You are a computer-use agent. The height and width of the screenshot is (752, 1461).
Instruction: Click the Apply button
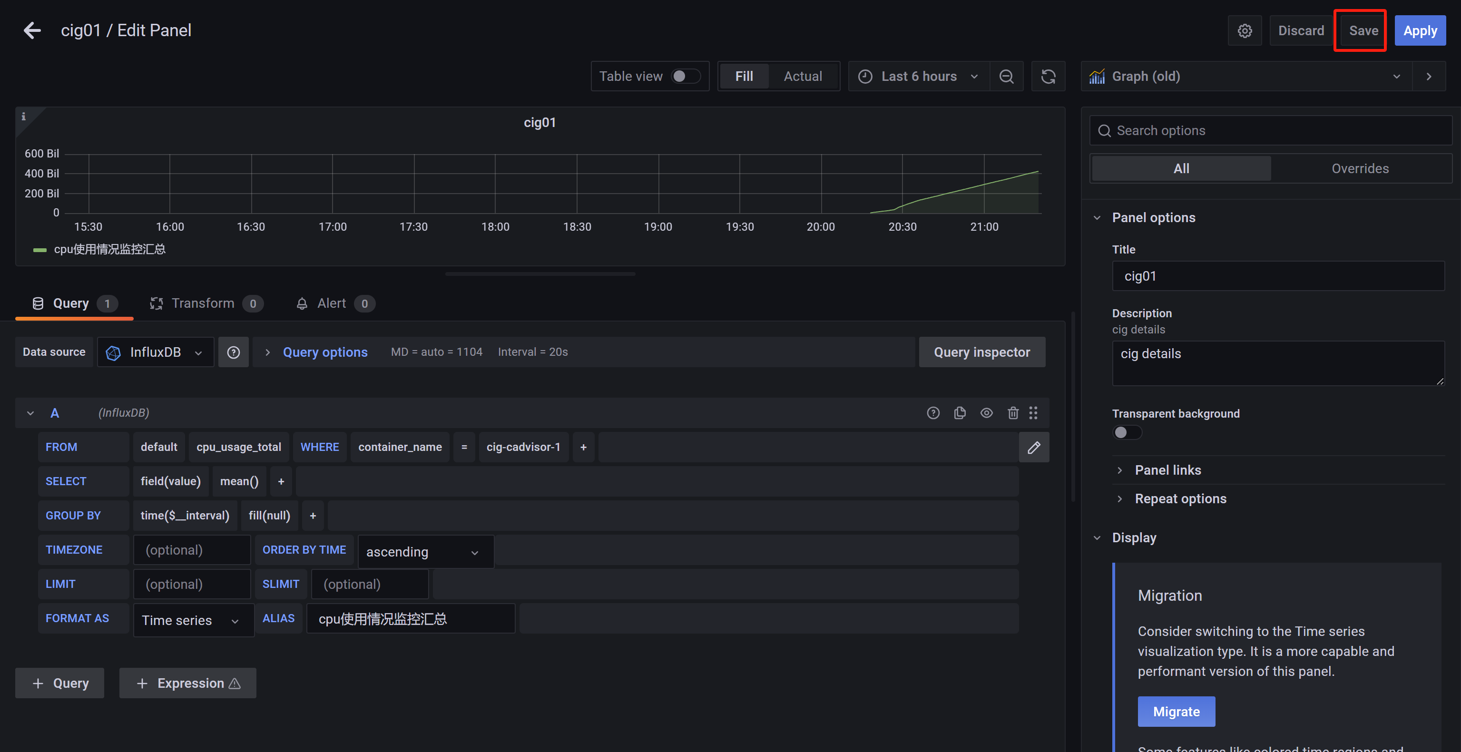(x=1420, y=30)
